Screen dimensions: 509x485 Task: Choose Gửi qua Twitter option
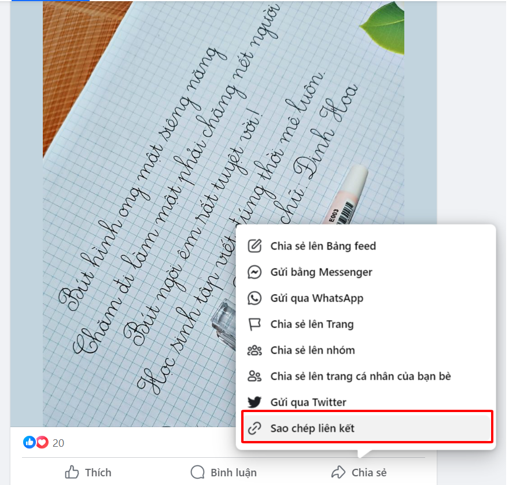point(367,402)
